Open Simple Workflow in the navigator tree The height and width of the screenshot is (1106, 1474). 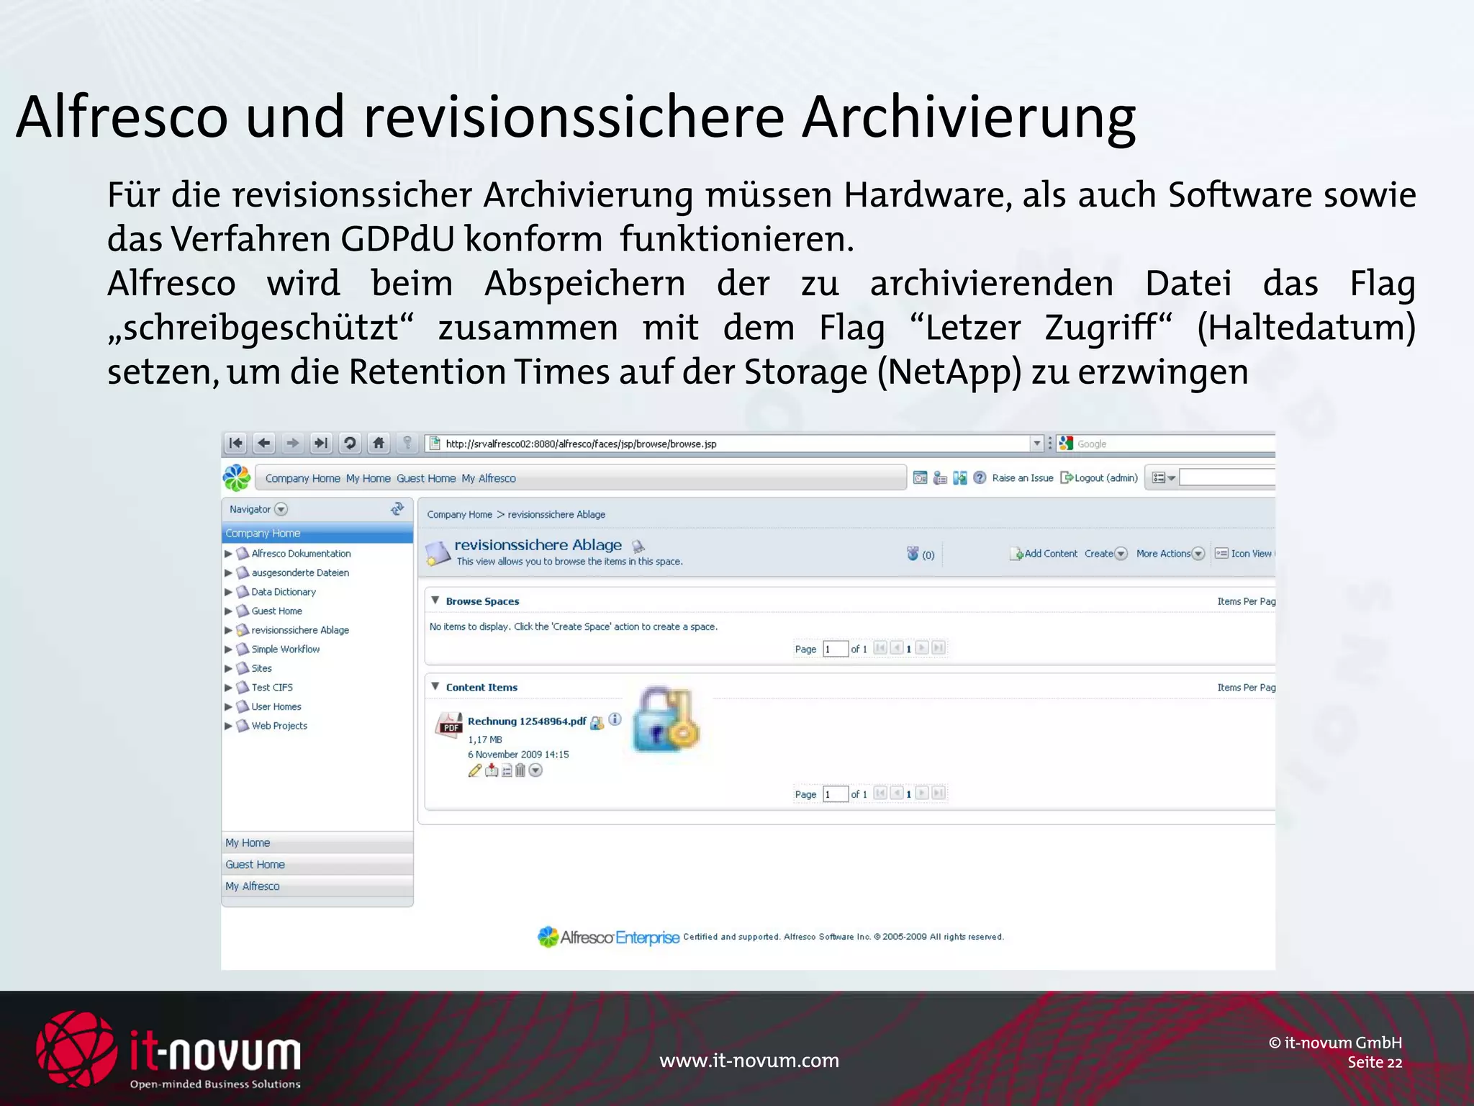[x=286, y=649]
